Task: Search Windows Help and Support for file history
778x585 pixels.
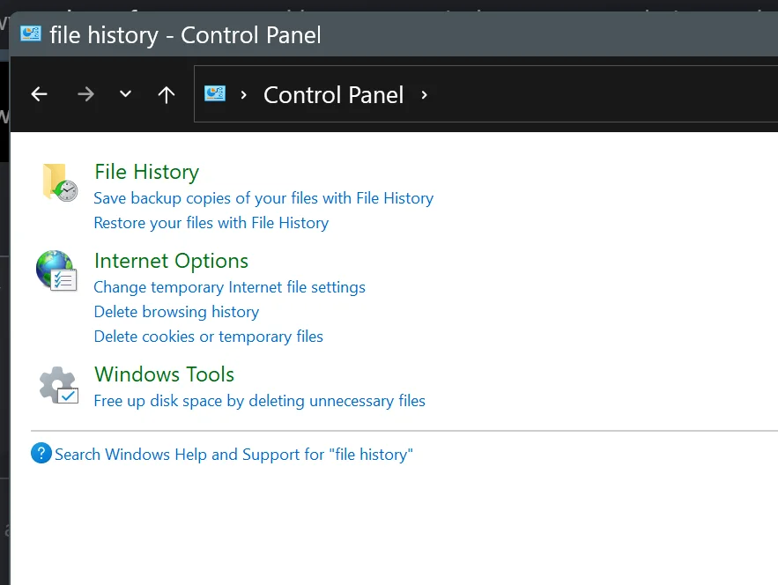Action: click(233, 455)
